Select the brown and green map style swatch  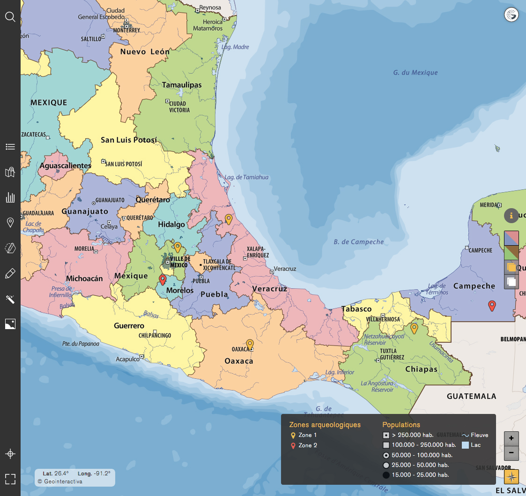(511, 253)
